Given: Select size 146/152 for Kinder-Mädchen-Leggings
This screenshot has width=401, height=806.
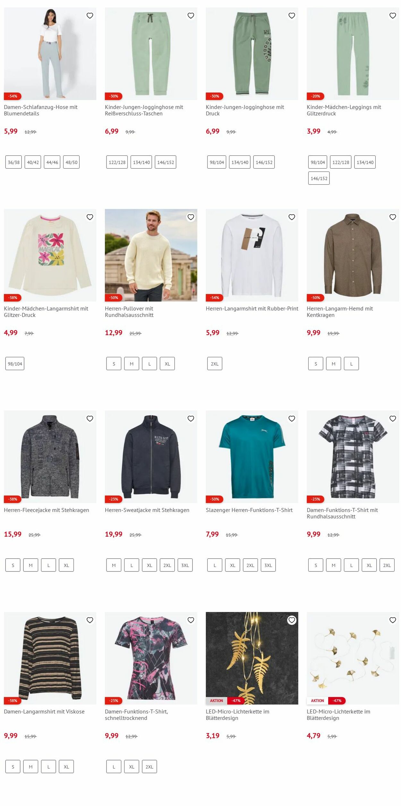Looking at the screenshot, I should [x=319, y=178].
